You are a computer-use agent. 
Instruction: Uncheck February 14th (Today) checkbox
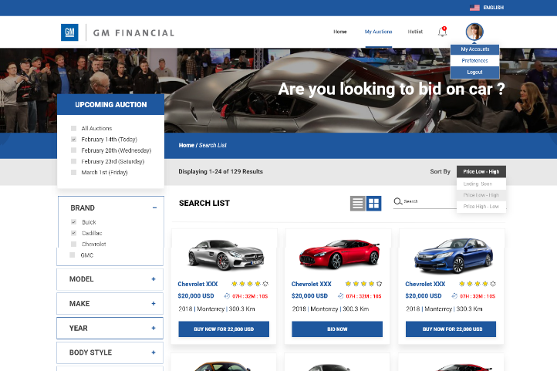73,139
